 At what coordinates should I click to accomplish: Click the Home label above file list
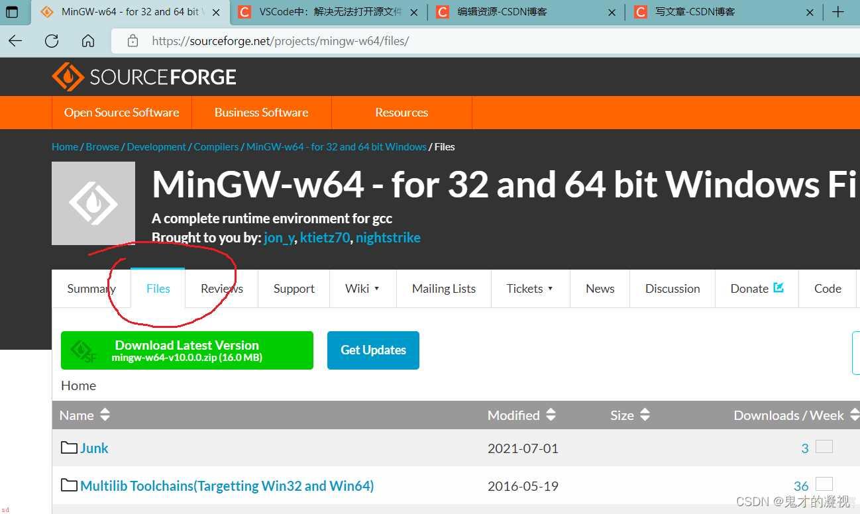pyautogui.click(x=78, y=385)
